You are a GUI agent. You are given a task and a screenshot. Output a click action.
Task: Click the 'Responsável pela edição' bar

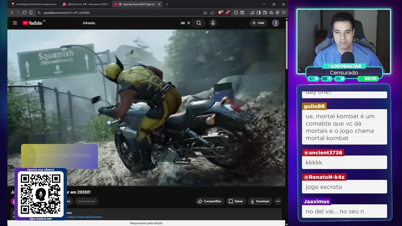pos(146,223)
